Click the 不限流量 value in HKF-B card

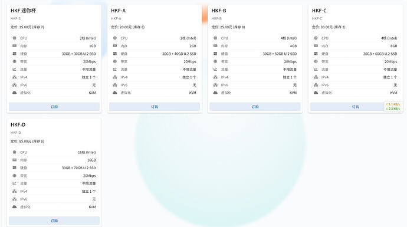point(290,69)
